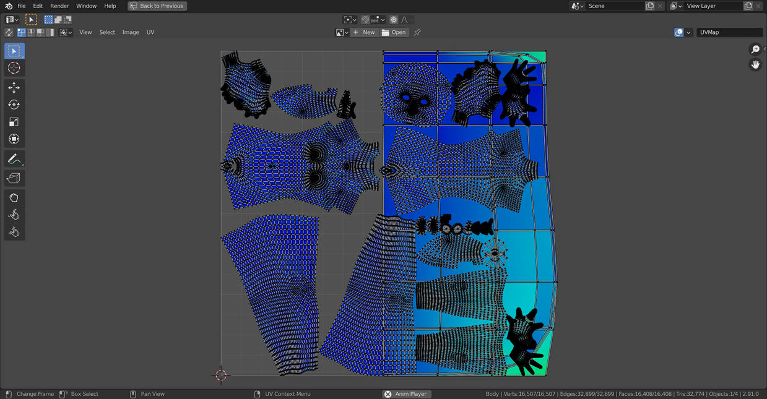Open the Select menu in header
The image size is (767, 399).
click(107, 32)
